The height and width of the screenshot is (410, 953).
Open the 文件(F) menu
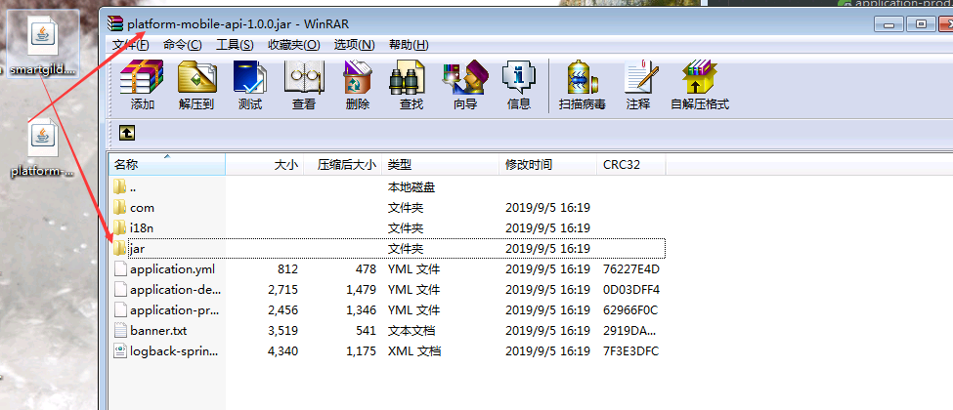point(131,44)
